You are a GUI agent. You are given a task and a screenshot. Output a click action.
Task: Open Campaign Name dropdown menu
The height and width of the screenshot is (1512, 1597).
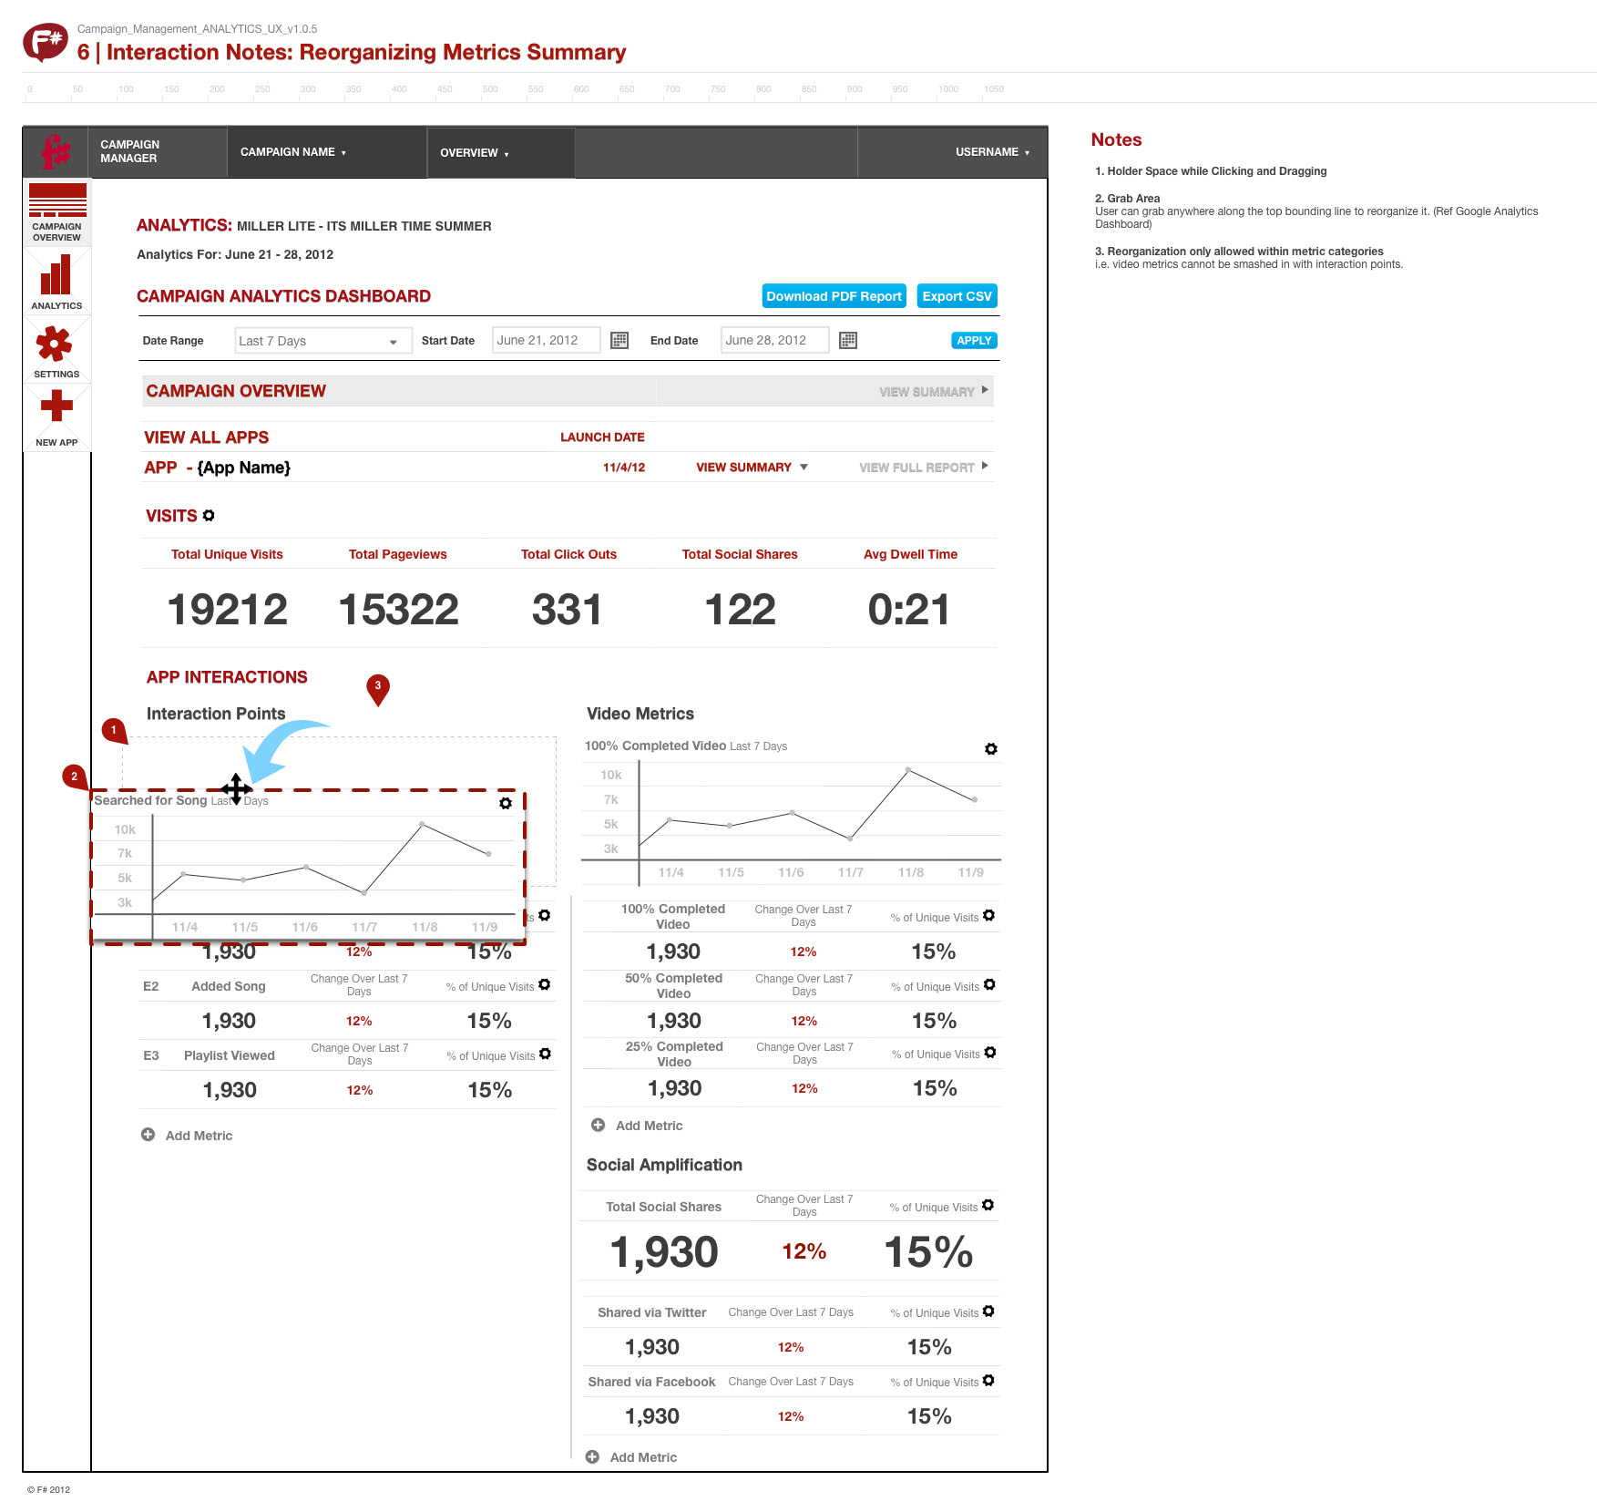pos(293,152)
